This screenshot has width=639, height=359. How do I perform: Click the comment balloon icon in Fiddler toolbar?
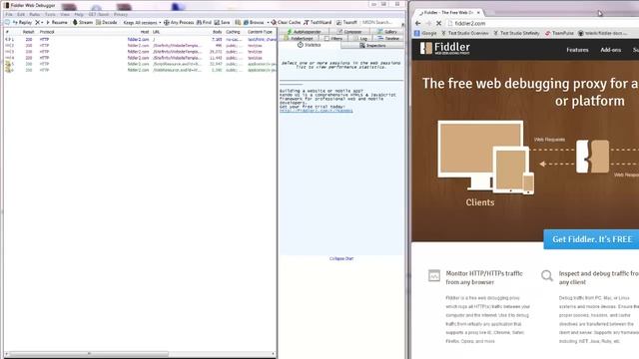pyautogui.click(x=7, y=22)
